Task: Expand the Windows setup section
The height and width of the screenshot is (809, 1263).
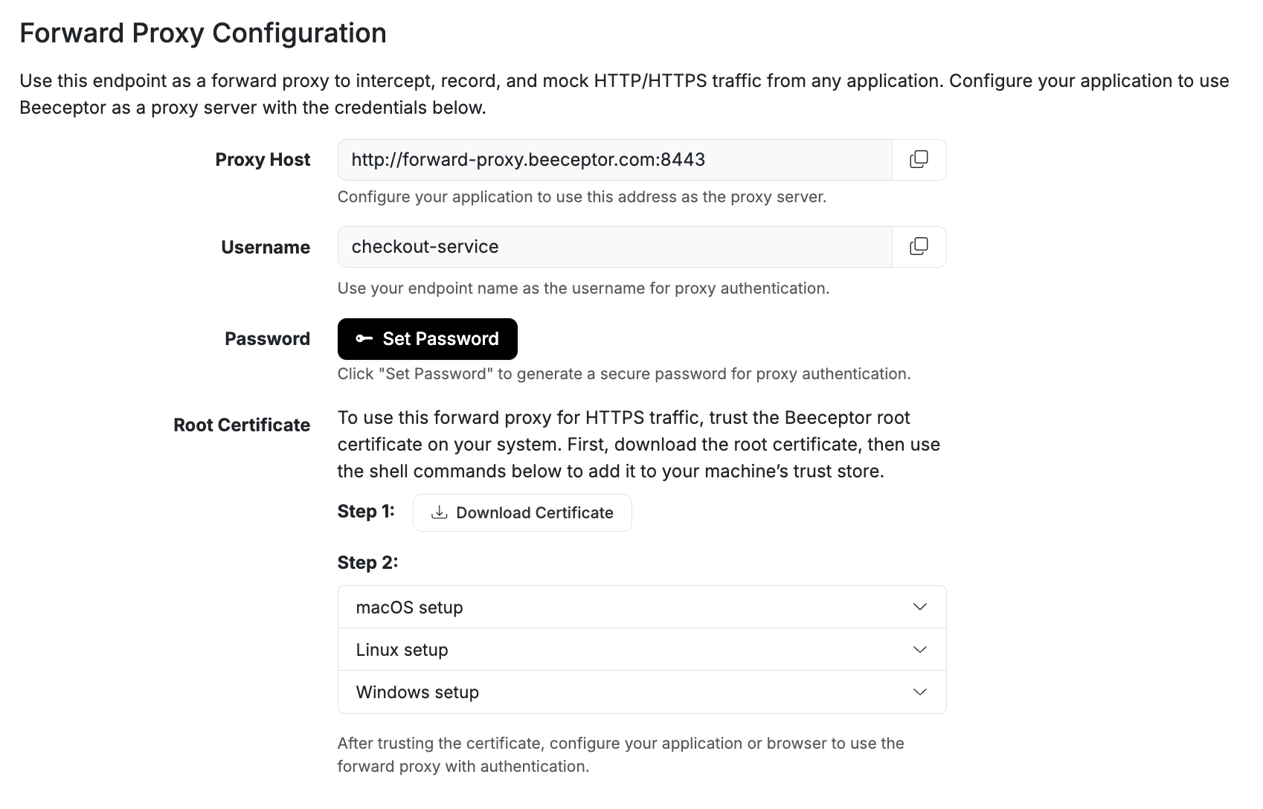Action: pyautogui.click(x=640, y=692)
